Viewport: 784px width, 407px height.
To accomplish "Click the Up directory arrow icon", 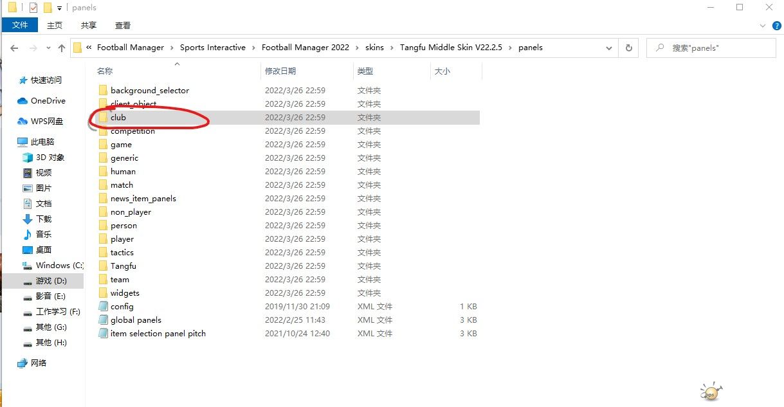I will click(x=62, y=48).
